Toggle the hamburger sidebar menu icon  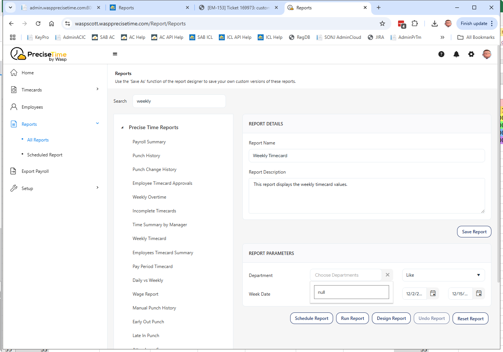(x=115, y=54)
